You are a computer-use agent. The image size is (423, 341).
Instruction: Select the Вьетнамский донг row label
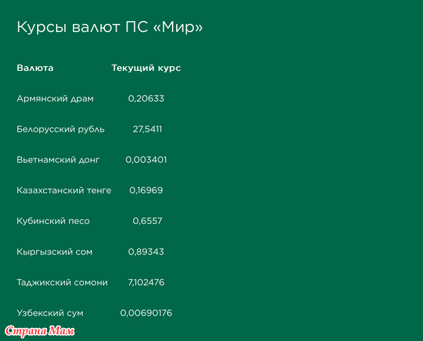58,160
